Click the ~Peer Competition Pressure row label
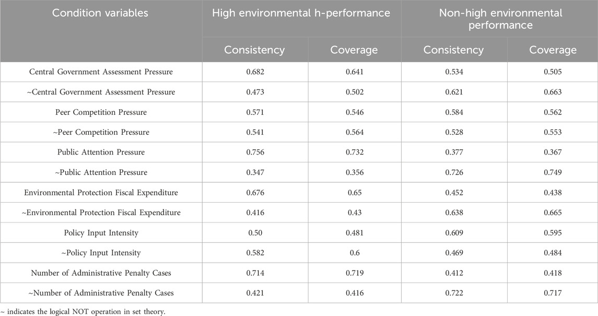 coord(101,132)
